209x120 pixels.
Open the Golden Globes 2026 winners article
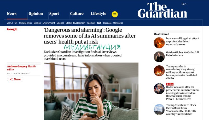[182, 54]
